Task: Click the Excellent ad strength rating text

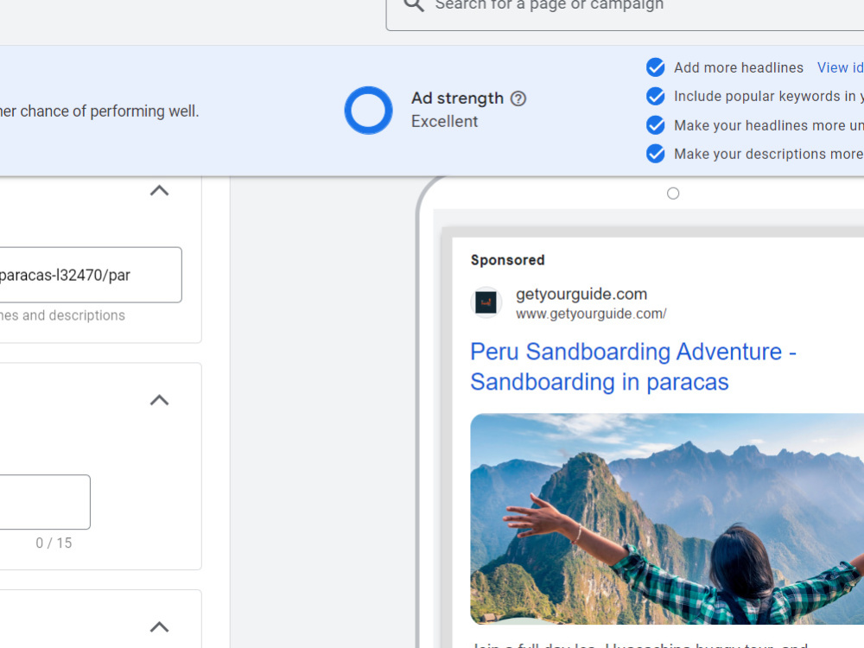Action: (x=445, y=121)
